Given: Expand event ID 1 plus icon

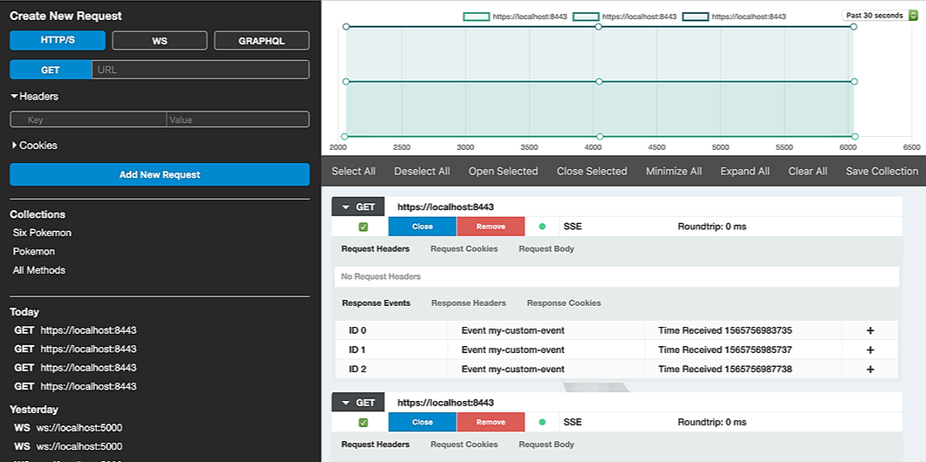Looking at the screenshot, I should click(869, 350).
